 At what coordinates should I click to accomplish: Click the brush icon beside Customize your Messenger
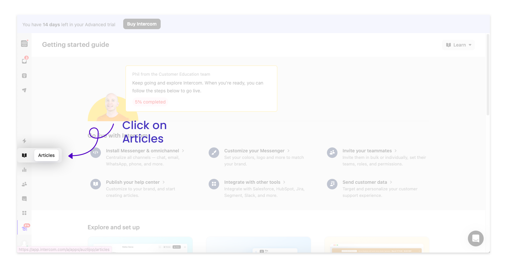pos(214,152)
